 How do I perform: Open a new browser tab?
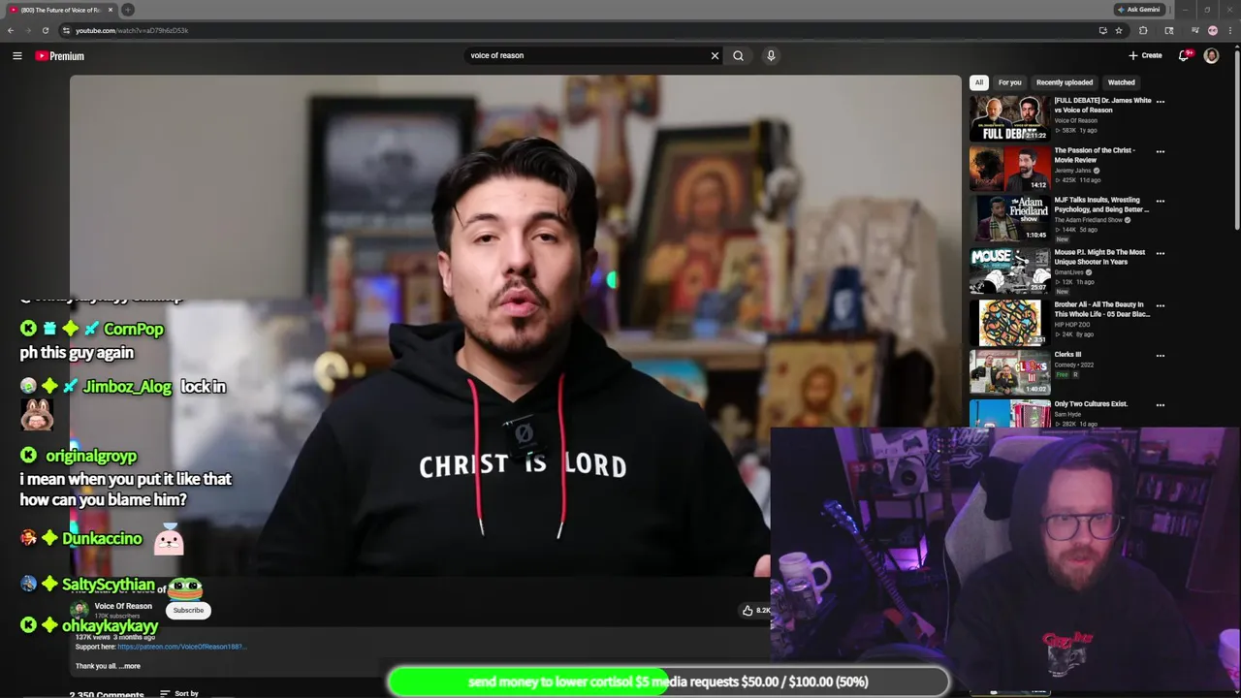point(128,10)
